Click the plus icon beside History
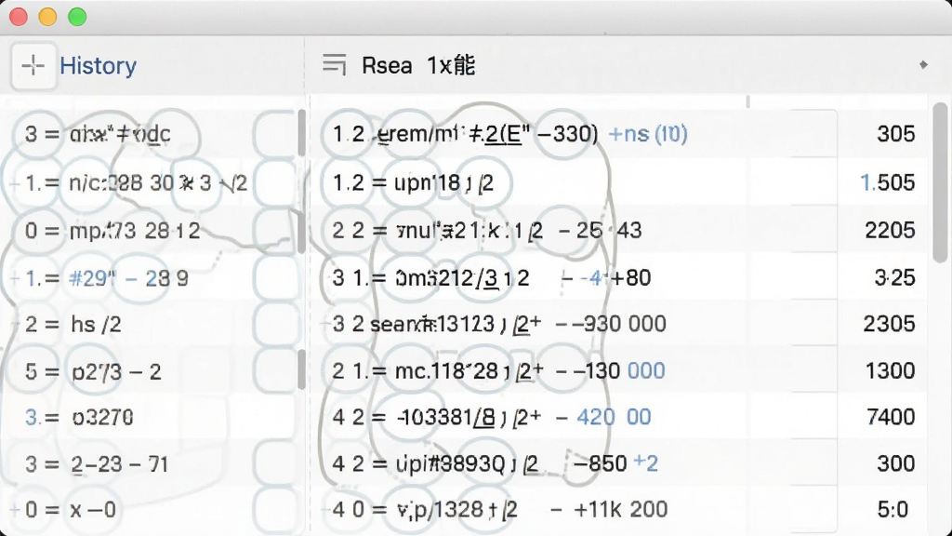952x536 pixels. click(33, 65)
